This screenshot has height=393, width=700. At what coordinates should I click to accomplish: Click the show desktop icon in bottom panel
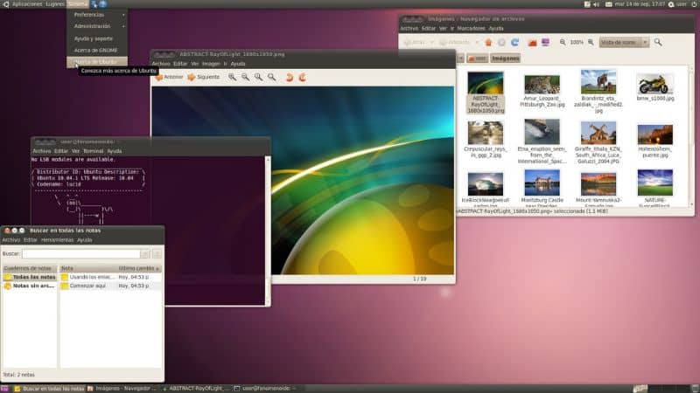pyautogui.click(x=4, y=389)
